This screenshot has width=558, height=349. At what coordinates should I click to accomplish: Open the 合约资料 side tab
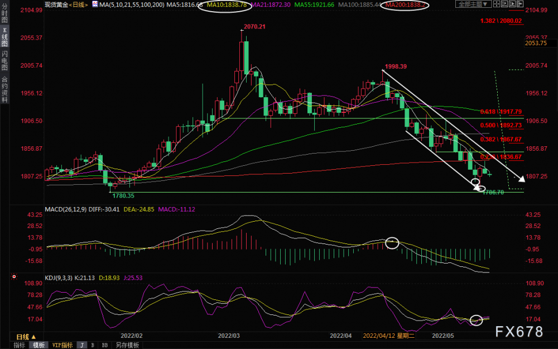click(x=4, y=89)
